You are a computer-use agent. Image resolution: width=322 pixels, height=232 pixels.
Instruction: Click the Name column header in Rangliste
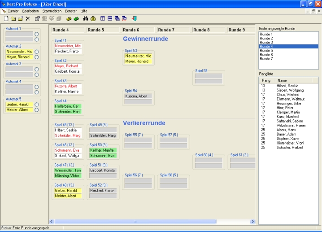coord(282,80)
